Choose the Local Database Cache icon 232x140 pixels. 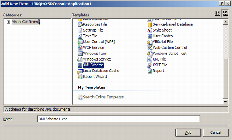(x=80, y=71)
